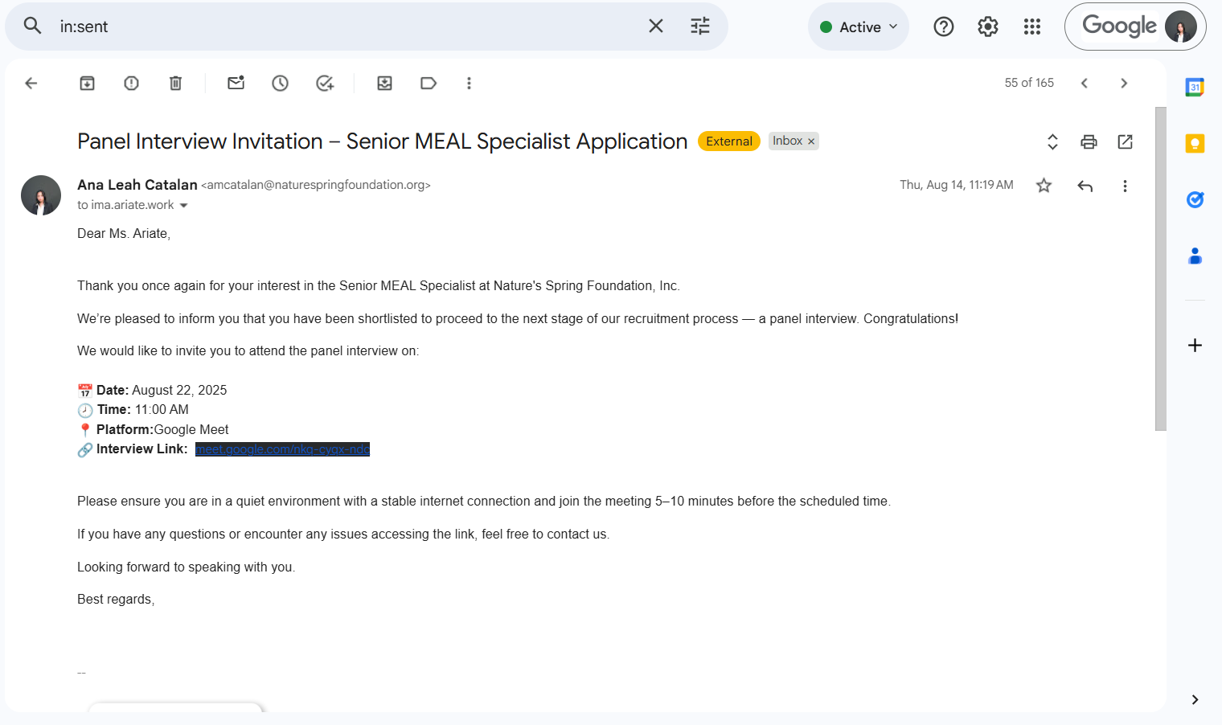Mark the email as unread
Viewport: 1222px width, 725px height.
click(236, 83)
